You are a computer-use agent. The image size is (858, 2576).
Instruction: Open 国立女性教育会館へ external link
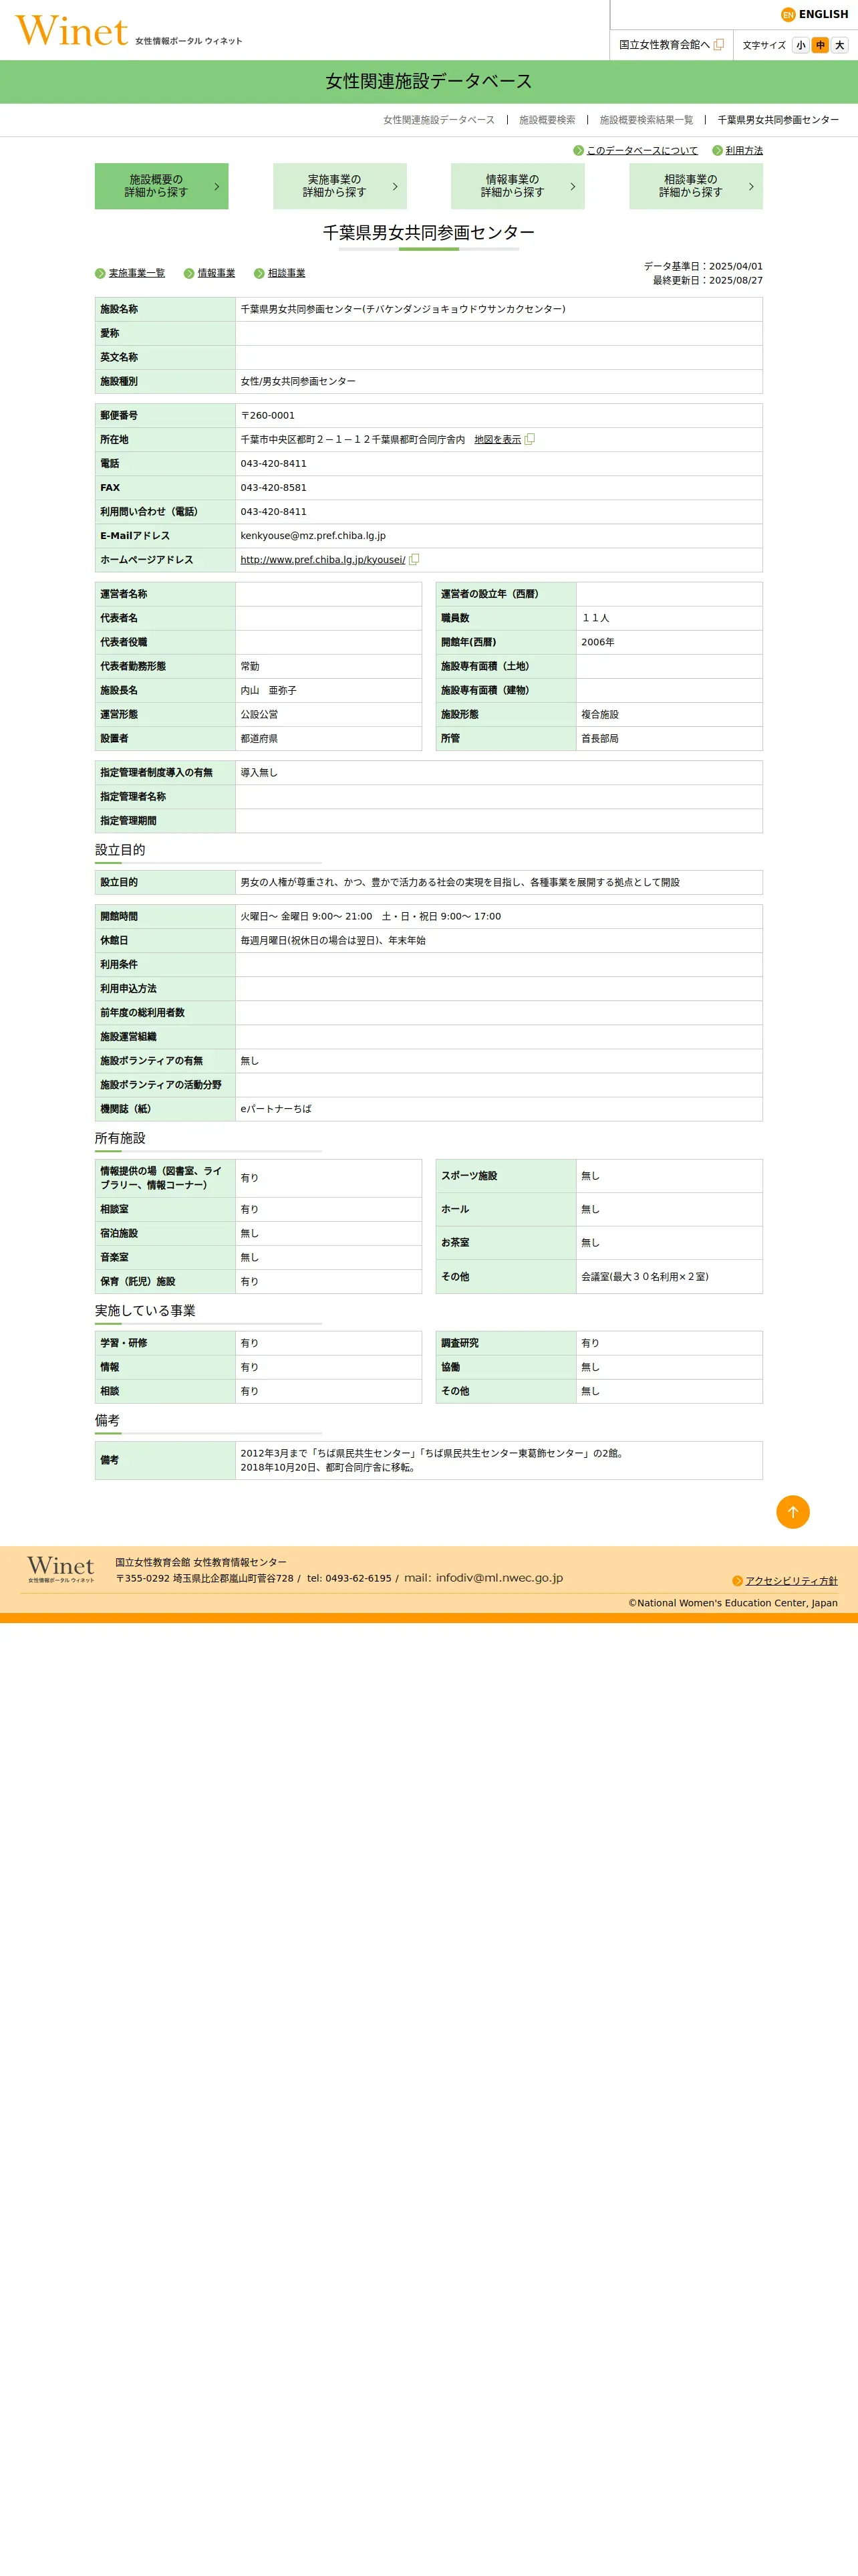tap(664, 45)
